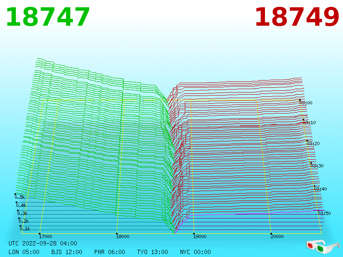This screenshot has height=257, width=343.
Task: Click the BJS 12:00 time
Action: (67, 252)
